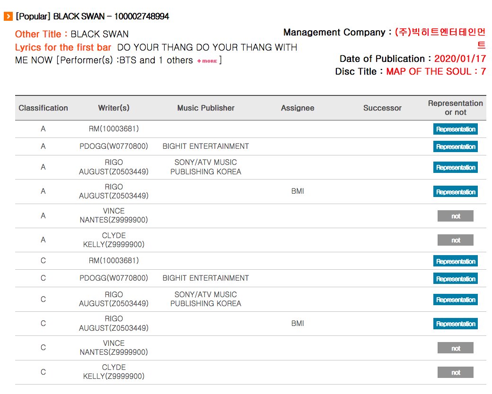Click 'not' button in C Vince Nantes row
This screenshot has width=492, height=394.
tap(455, 348)
